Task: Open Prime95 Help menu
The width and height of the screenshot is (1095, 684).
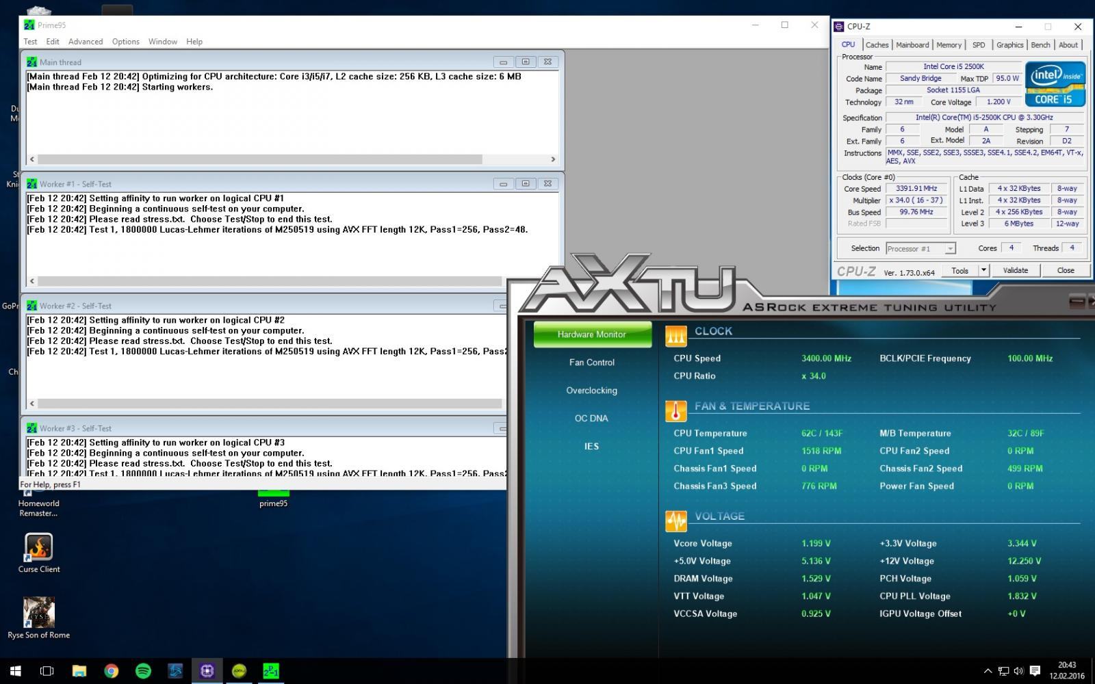Action: click(194, 42)
